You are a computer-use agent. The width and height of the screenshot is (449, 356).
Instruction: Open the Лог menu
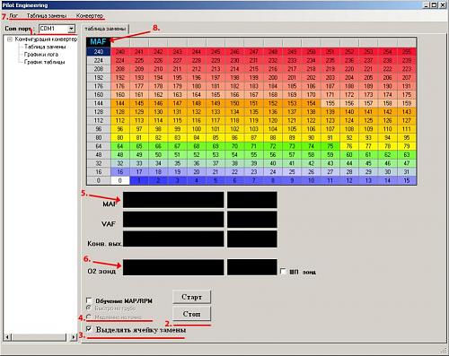click(x=13, y=15)
